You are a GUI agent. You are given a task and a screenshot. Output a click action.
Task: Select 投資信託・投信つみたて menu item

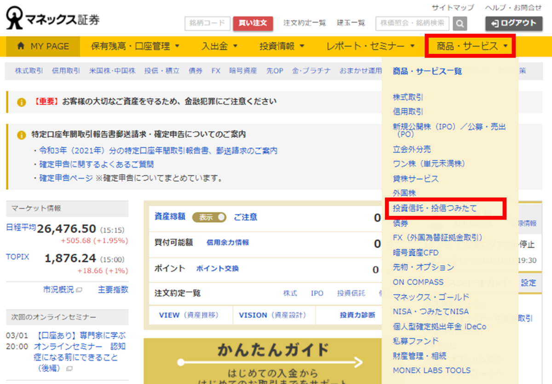point(435,208)
